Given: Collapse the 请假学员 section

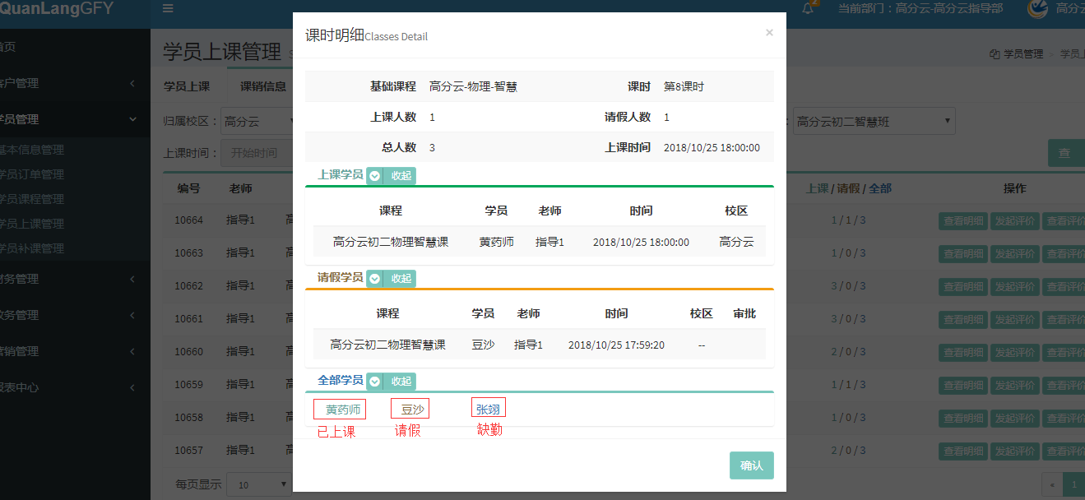Looking at the screenshot, I should pyautogui.click(x=392, y=278).
